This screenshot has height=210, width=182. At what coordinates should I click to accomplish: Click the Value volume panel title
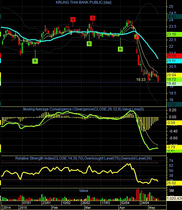point(83,191)
